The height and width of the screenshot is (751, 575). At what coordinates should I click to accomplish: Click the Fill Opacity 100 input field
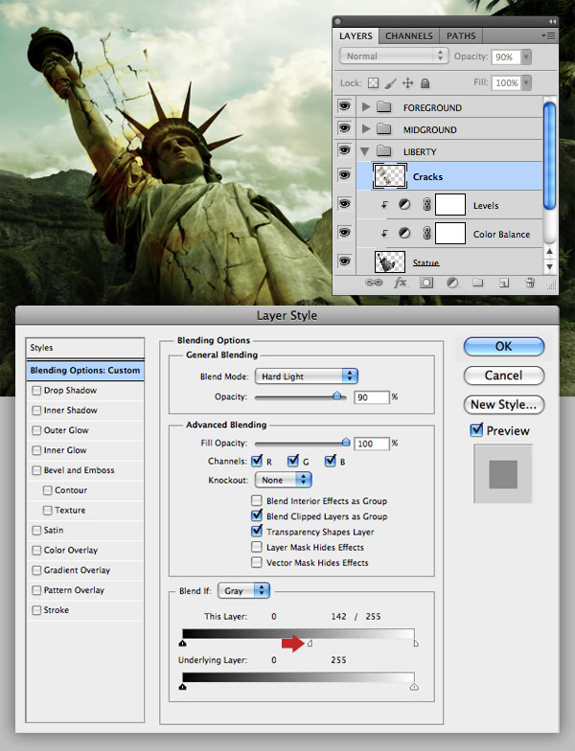tap(372, 444)
